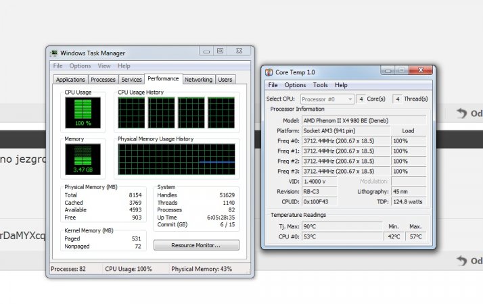The image size is (483, 304).
Task: Click the Max temperature value 57°C
Action: pyautogui.click(x=416, y=236)
